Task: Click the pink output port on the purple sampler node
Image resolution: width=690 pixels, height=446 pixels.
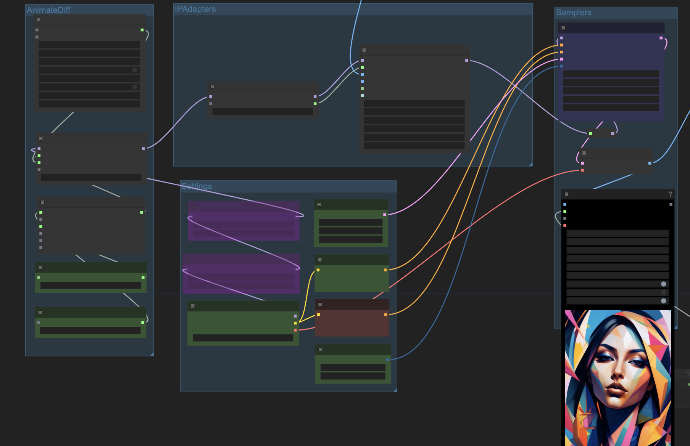Action: point(661,38)
